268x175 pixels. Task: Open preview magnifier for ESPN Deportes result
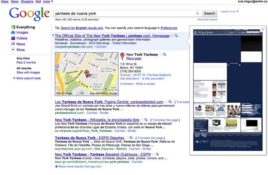[x=131, y=138]
